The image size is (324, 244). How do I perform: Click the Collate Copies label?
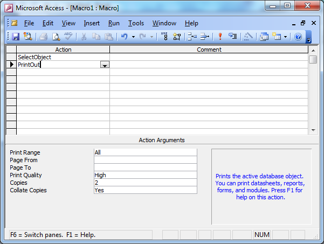click(x=29, y=190)
